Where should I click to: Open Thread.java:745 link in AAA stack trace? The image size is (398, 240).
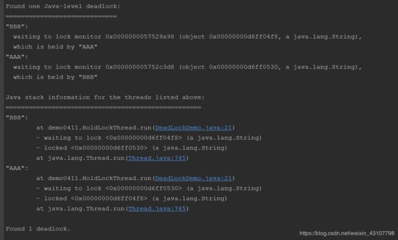(x=157, y=209)
